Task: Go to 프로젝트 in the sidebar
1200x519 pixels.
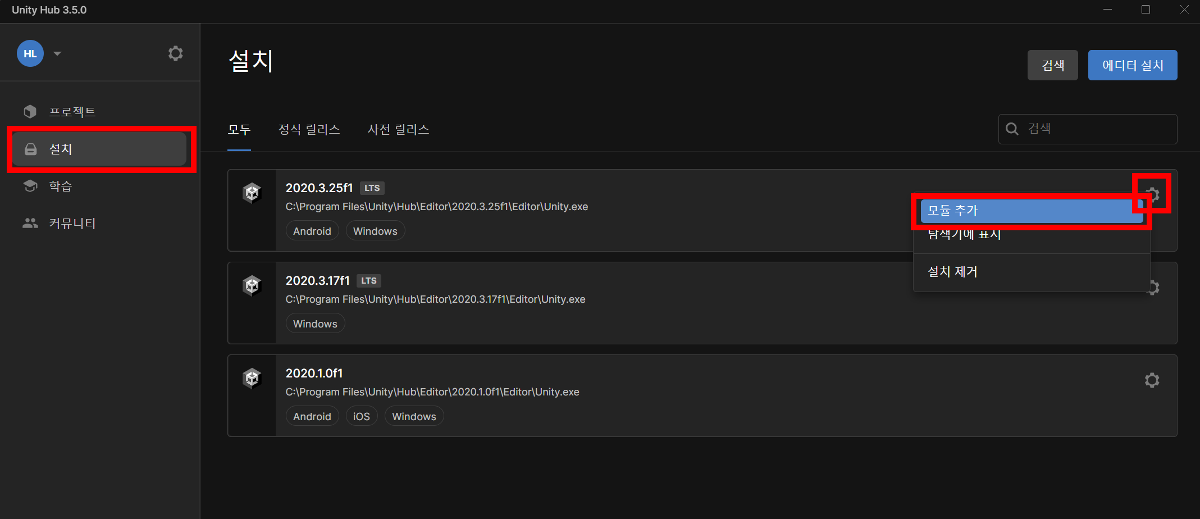Action: click(100, 112)
